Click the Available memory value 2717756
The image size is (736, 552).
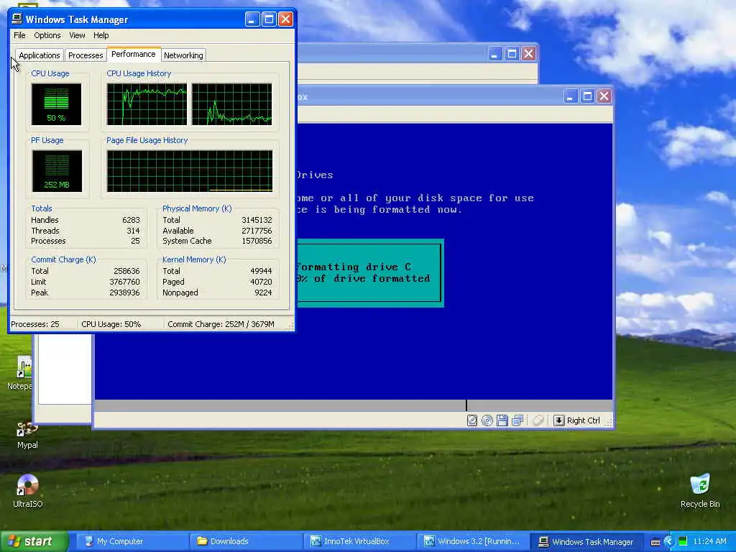[x=257, y=231]
